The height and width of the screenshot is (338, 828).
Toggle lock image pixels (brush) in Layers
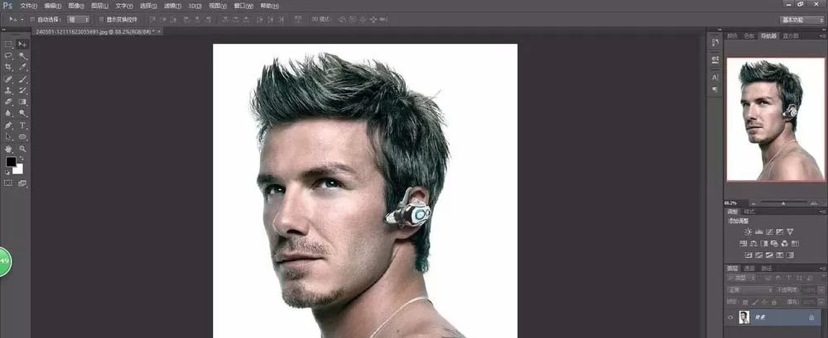coord(756,302)
